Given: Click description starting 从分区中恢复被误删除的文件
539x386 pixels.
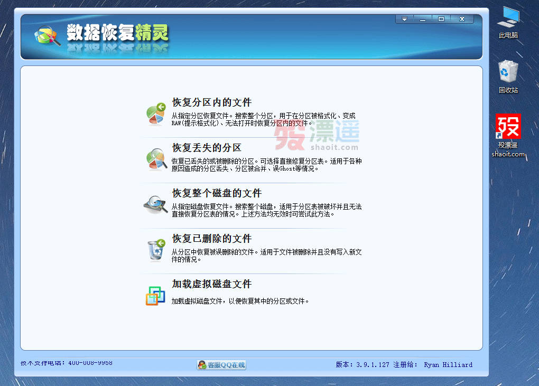Looking at the screenshot, I should (266, 256).
